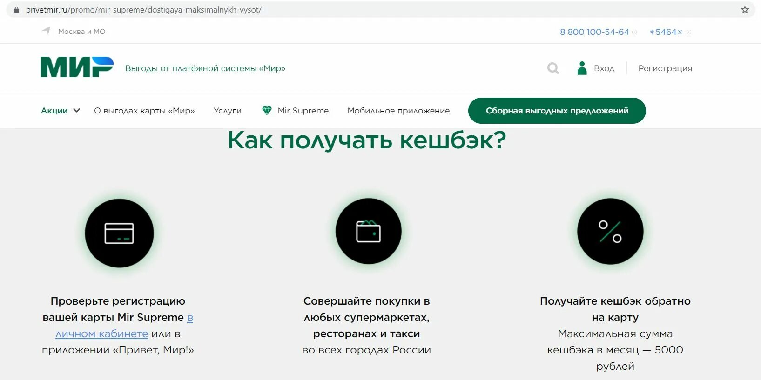Click the wallet icon circle
The width and height of the screenshot is (761, 380).
[369, 231]
